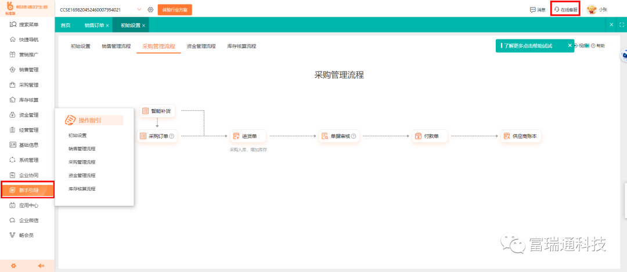This screenshot has height=272, width=627.
Task: Click the 企业协同 sidebar icon
Action: pyautogui.click(x=12, y=175)
